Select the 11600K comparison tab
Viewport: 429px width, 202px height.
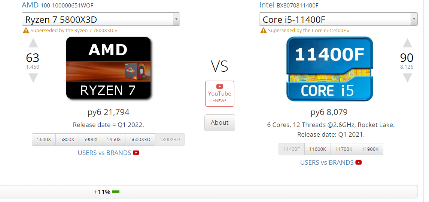[318, 149]
